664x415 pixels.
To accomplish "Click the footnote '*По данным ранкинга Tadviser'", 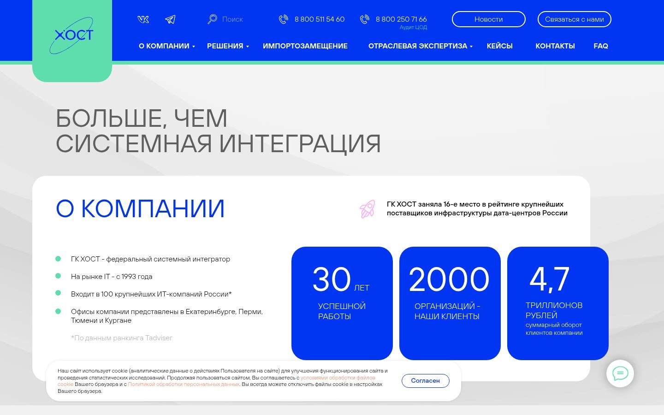I will [x=122, y=338].
